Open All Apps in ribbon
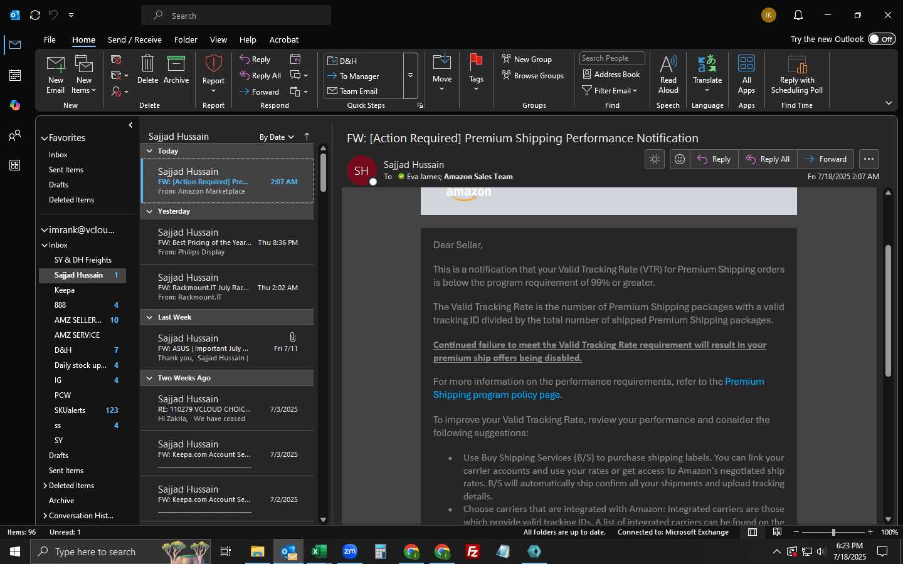Viewport: 903px width, 564px height. tap(746, 74)
